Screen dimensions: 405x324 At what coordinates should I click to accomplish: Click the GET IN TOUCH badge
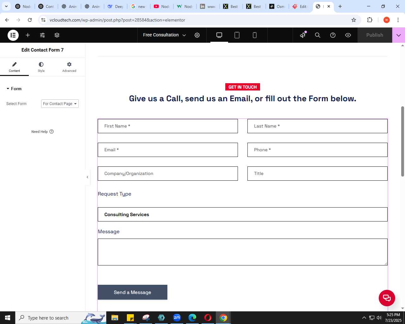click(243, 87)
